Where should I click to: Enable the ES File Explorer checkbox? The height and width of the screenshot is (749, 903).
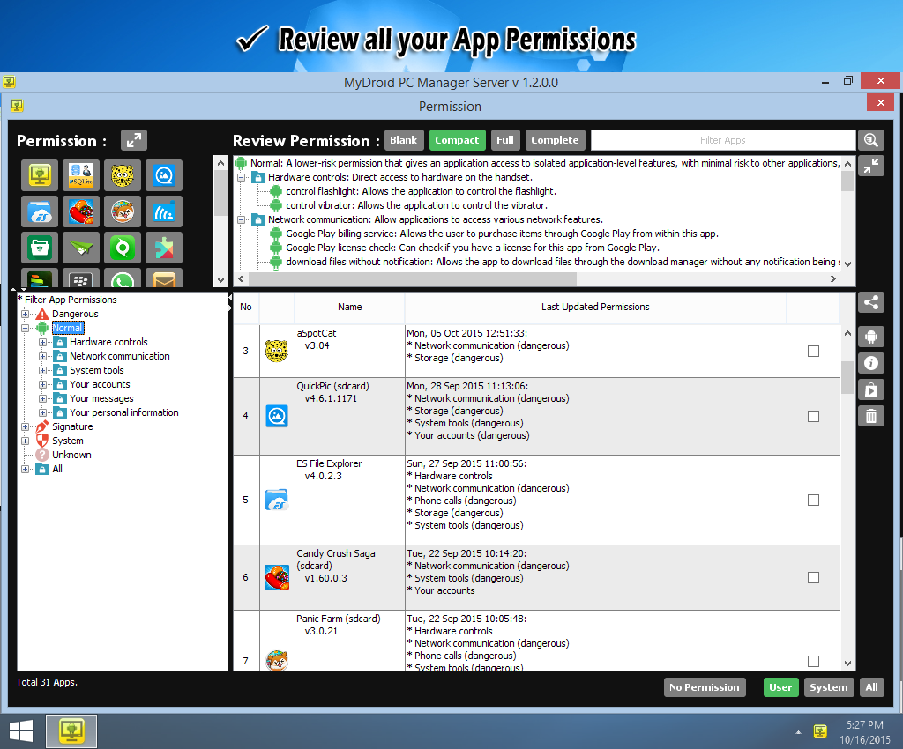pos(813,500)
